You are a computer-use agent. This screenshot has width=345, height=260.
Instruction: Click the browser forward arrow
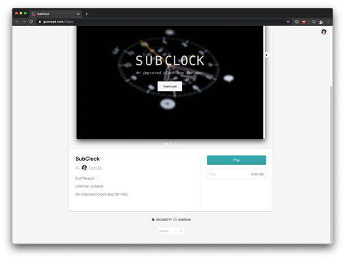(x=24, y=22)
